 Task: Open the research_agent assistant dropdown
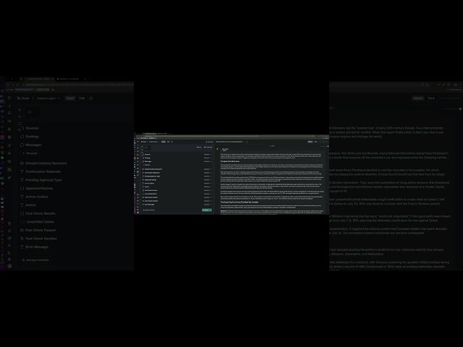(154, 142)
